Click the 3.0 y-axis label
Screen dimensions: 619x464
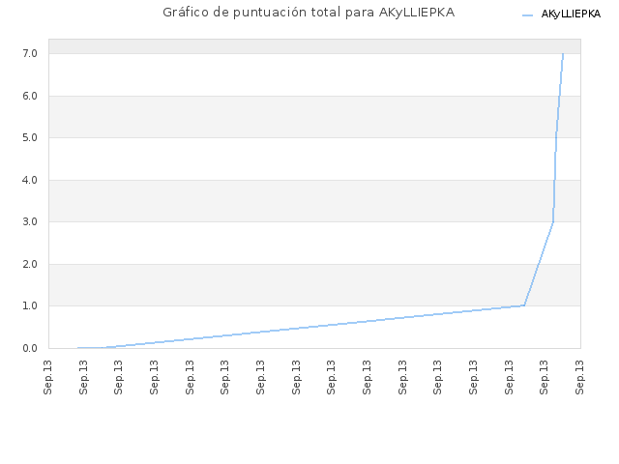[x=30, y=221]
